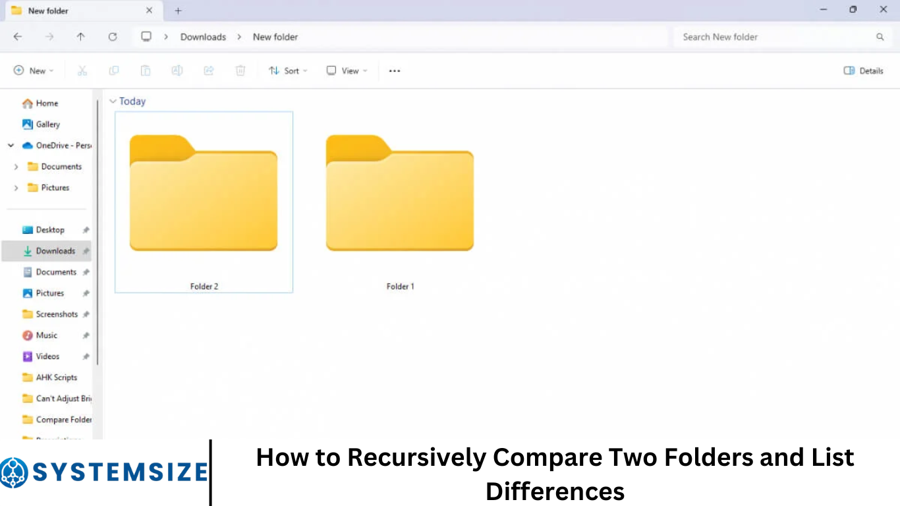Collapse the Today group
The width and height of the screenshot is (900, 506).
point(113,101)
